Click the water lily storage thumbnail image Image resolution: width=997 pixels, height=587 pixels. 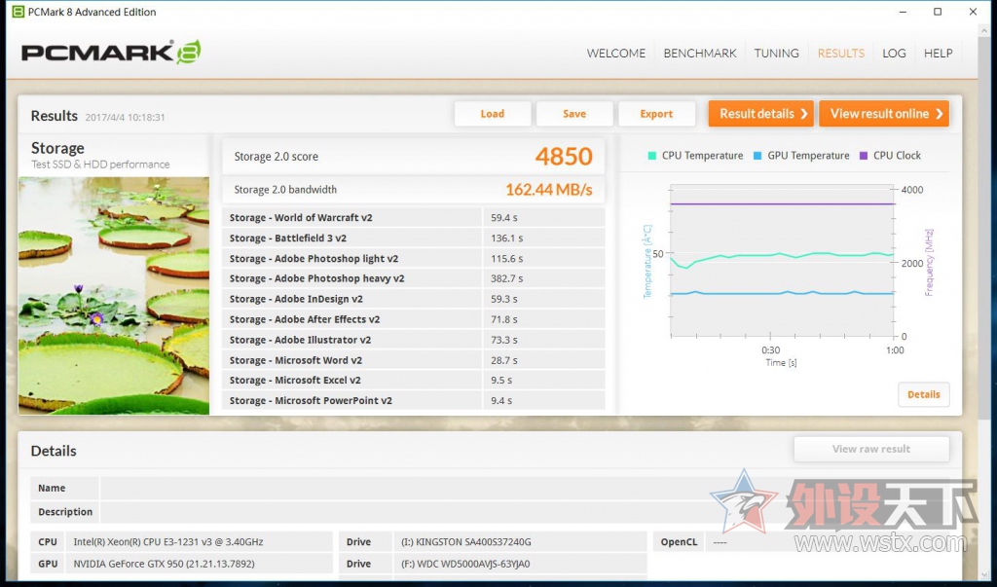point(114,296)
